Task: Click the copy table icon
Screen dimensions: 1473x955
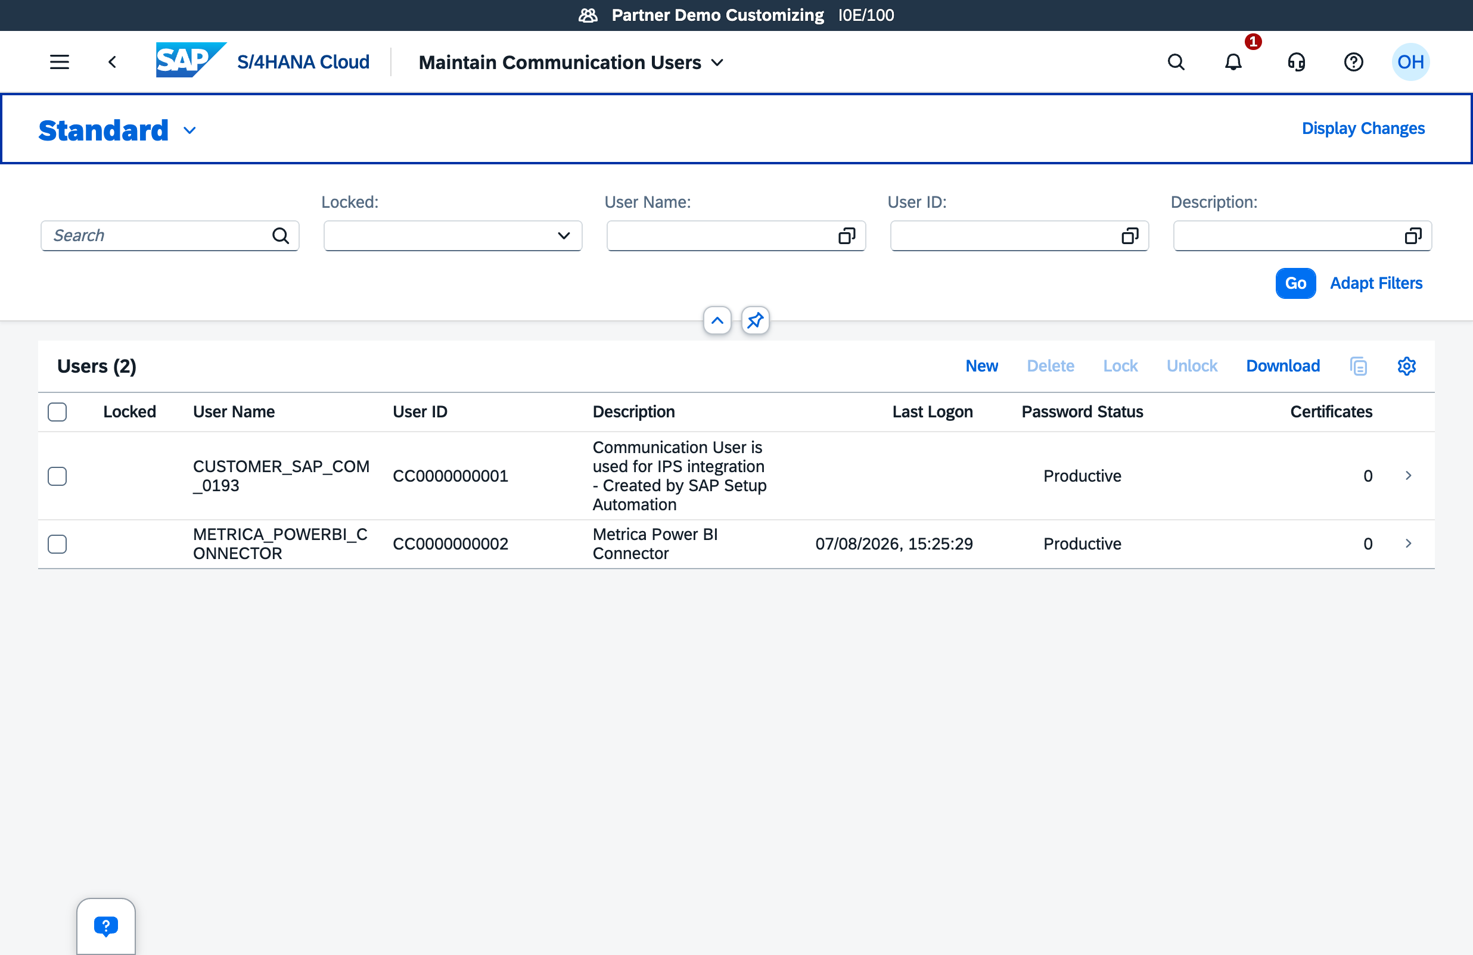Action: pos(1358,366)
